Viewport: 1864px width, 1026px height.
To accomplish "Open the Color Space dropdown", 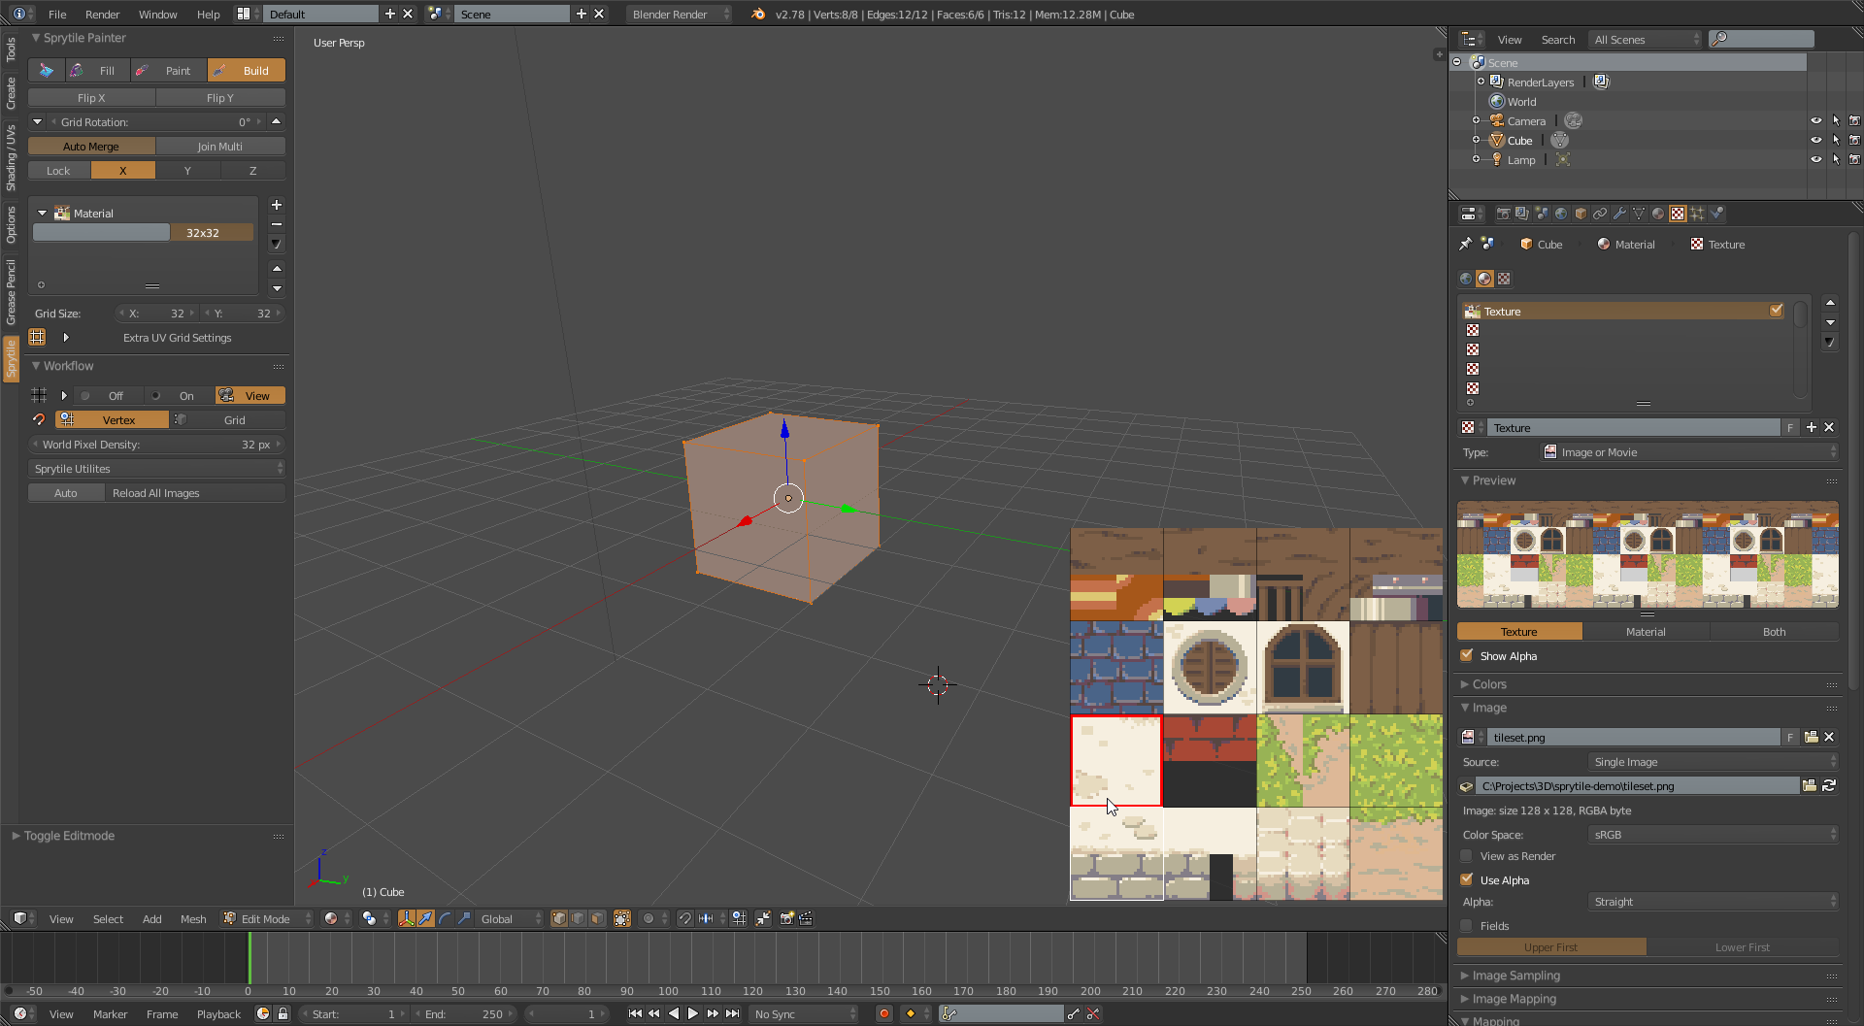I will pyautogui.click(x=1713, y=835).
